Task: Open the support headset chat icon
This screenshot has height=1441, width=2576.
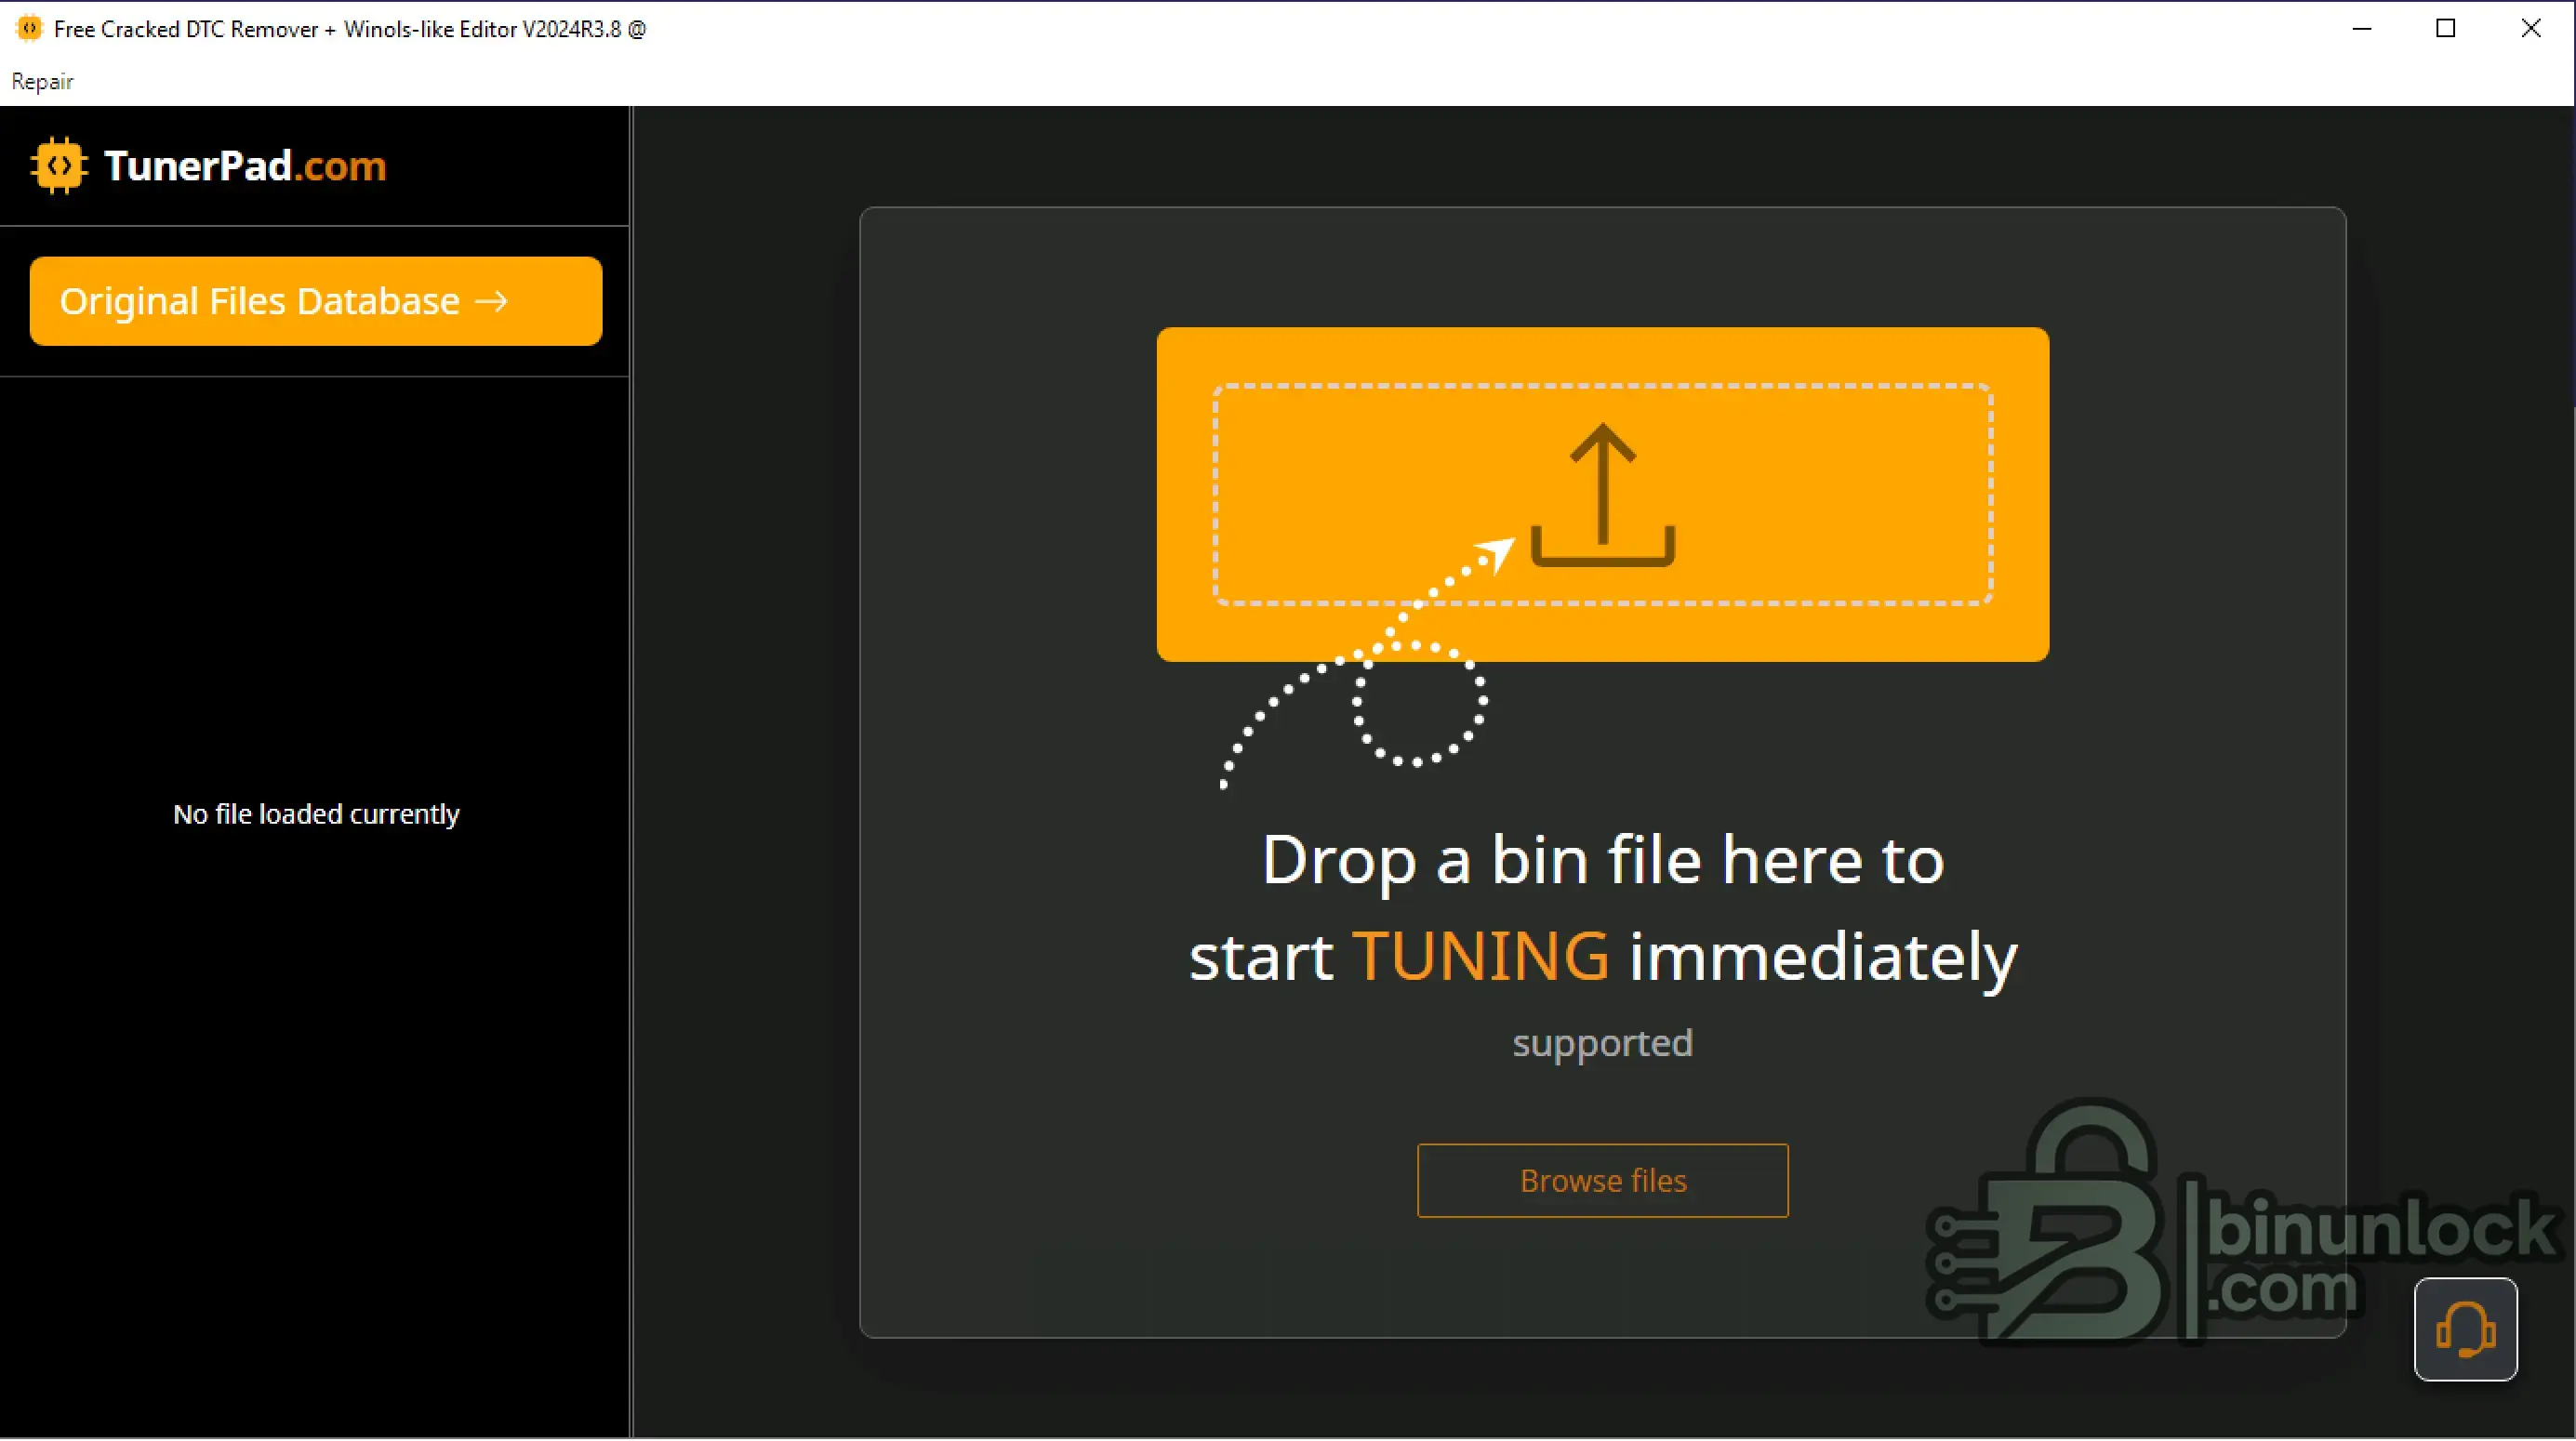Action: coord(2465,1329)
